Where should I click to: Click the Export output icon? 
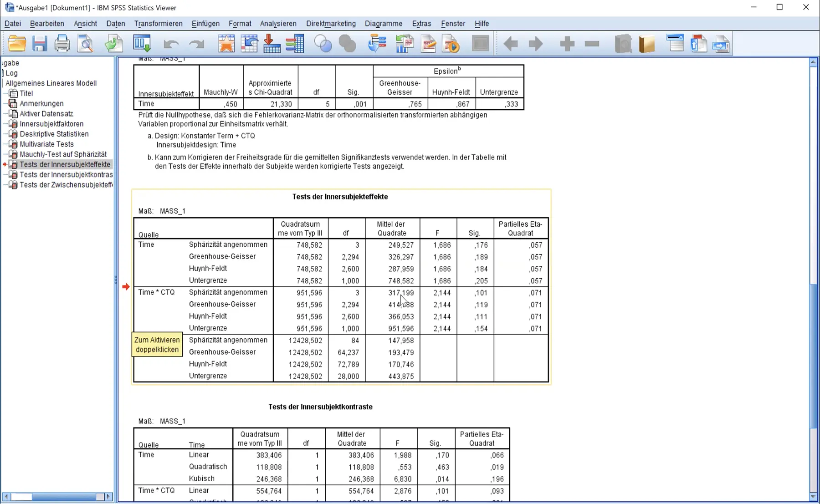coord(113,44)
